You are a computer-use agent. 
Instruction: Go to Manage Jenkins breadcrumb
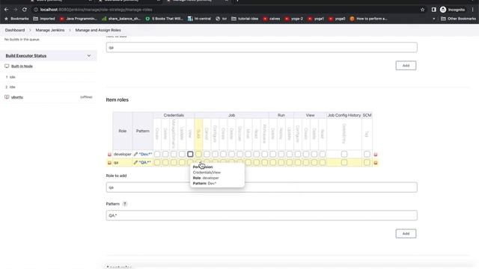pos(50,30)
